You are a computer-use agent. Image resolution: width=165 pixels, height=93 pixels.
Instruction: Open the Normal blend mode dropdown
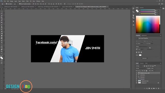click(141, 68)
